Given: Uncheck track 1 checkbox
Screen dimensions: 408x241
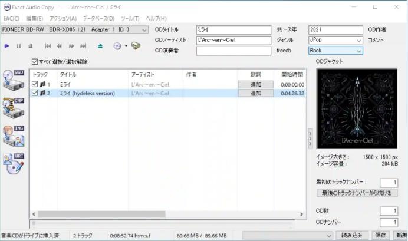Looking at the screenshot, I should 35,84.
